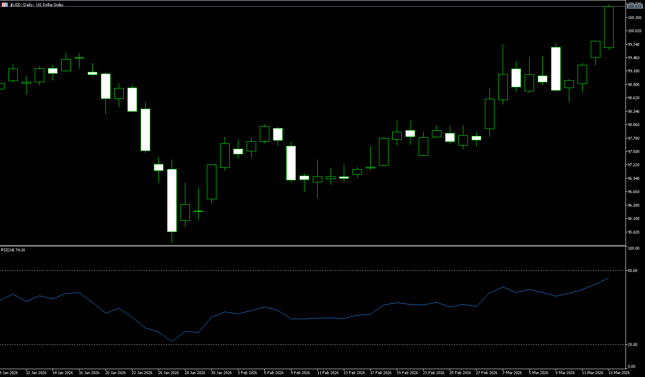The height and width of the screenshot is (377, 645).
Task: Click the 17 Feb 2026 date label
Action: (x=381, y=373)
